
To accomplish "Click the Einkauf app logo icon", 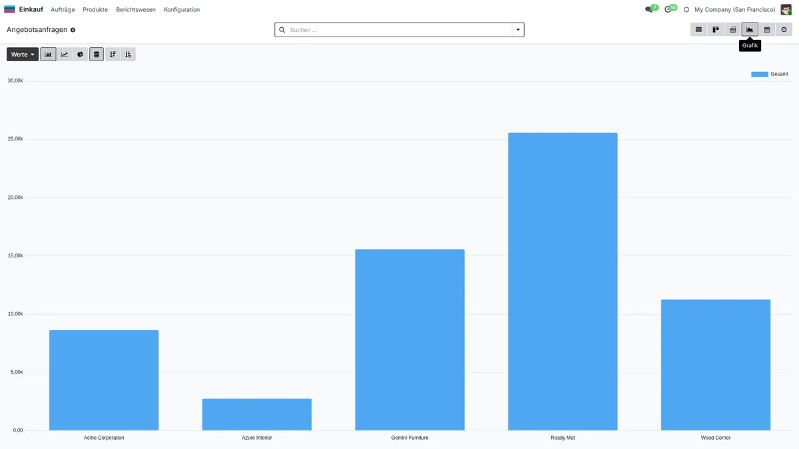I will 9,9.
